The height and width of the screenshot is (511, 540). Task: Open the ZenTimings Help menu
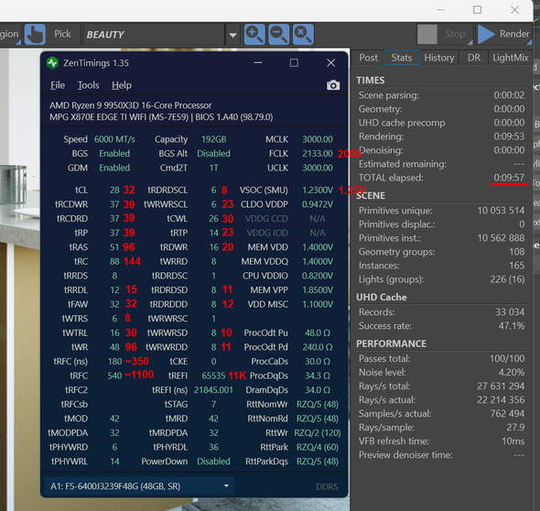pos(122,85)
